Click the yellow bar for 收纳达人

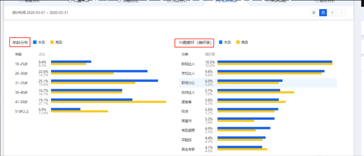256,92
